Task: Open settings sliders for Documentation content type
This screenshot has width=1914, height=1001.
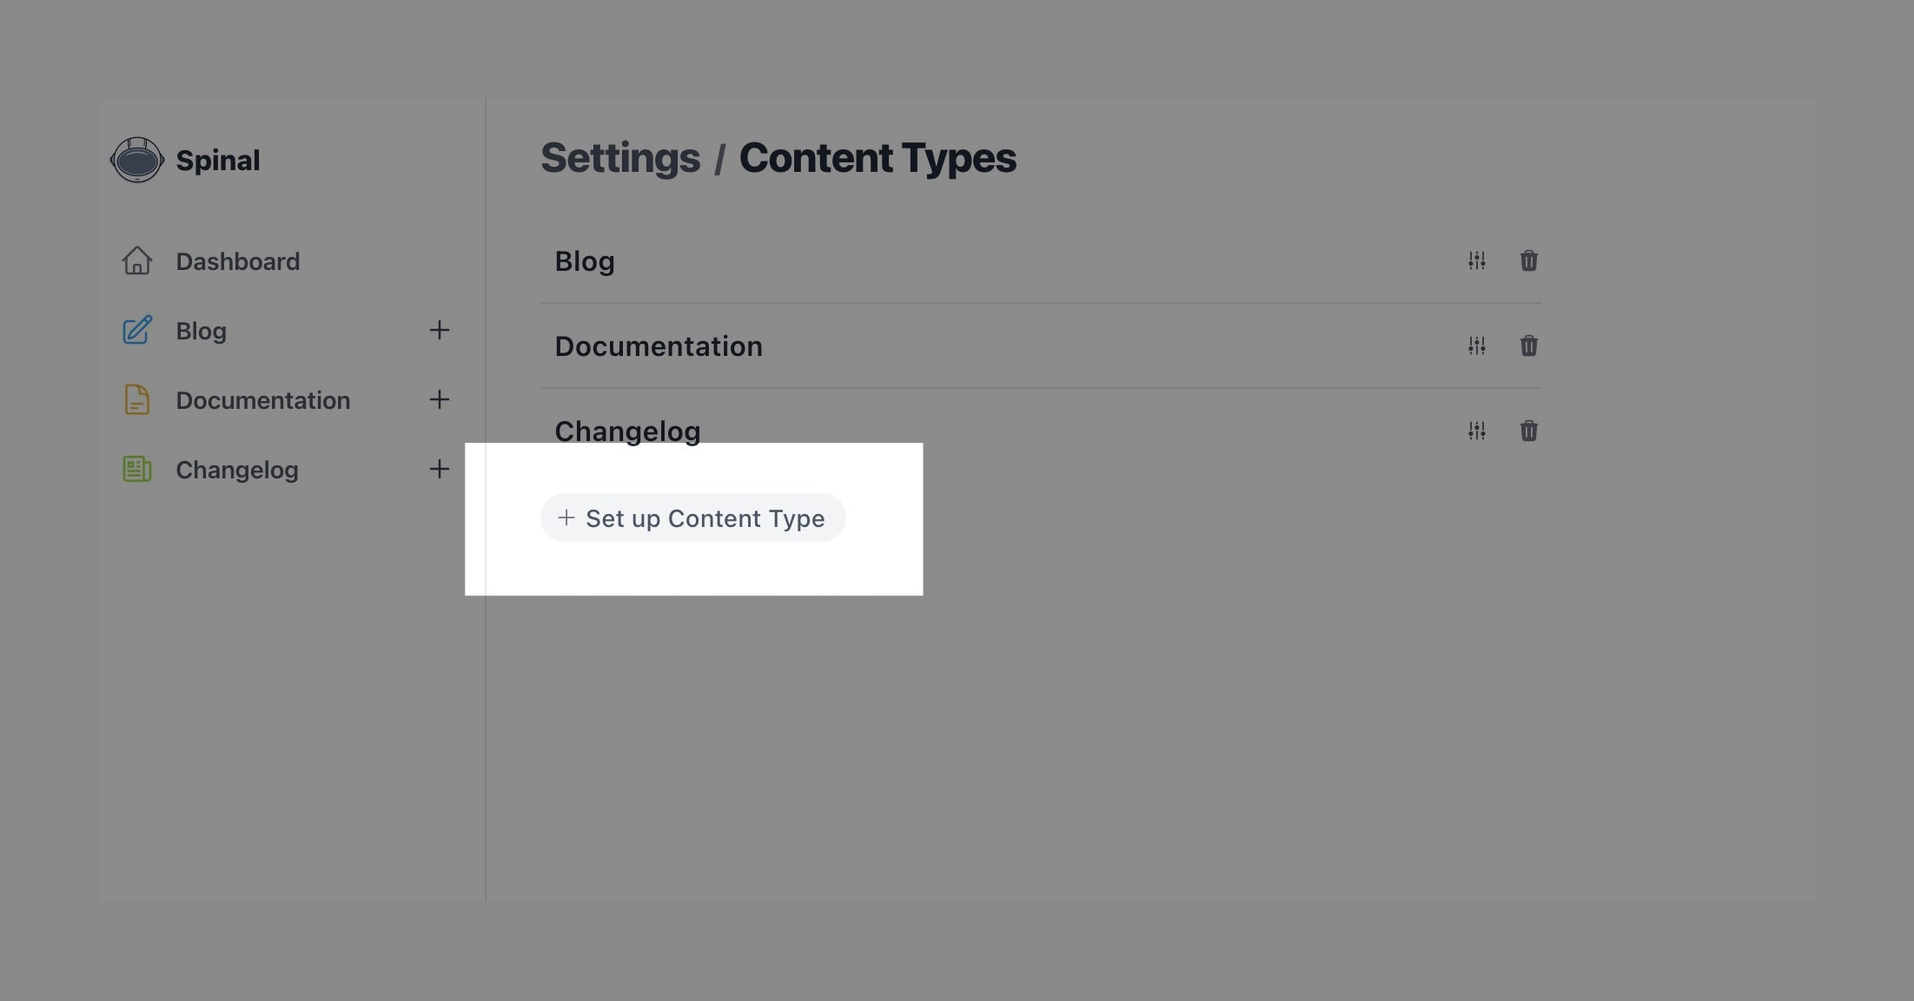Action: coord(1476,346)
